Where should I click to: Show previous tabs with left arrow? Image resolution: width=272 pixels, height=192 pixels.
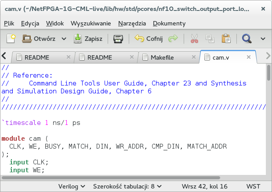click(4, 56)
